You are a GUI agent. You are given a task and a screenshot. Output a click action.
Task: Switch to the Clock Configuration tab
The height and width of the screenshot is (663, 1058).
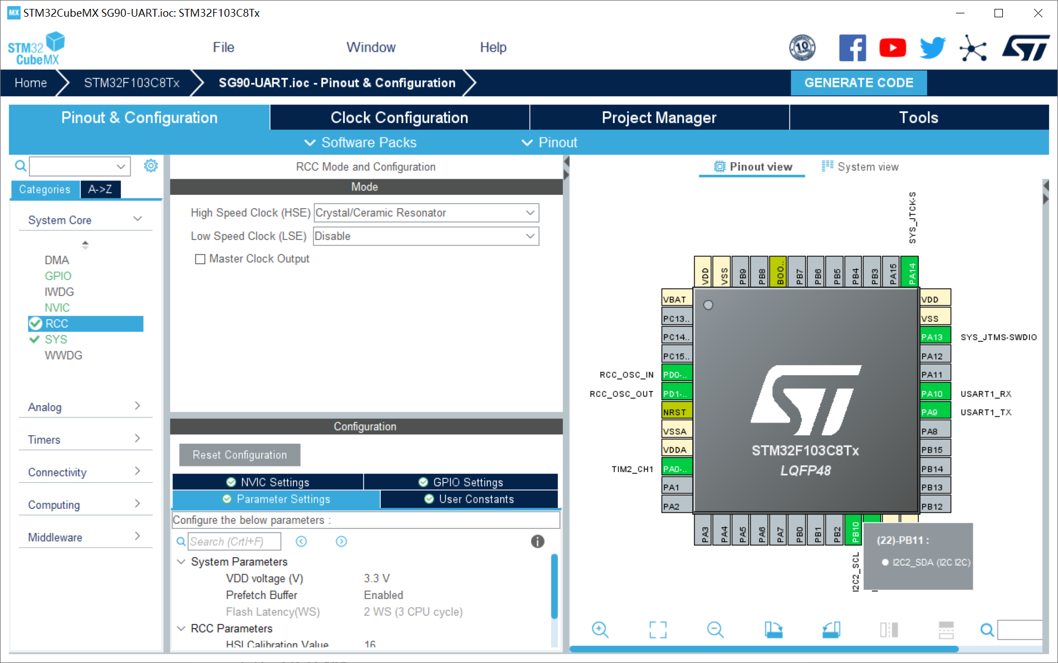tap(400, 117)
